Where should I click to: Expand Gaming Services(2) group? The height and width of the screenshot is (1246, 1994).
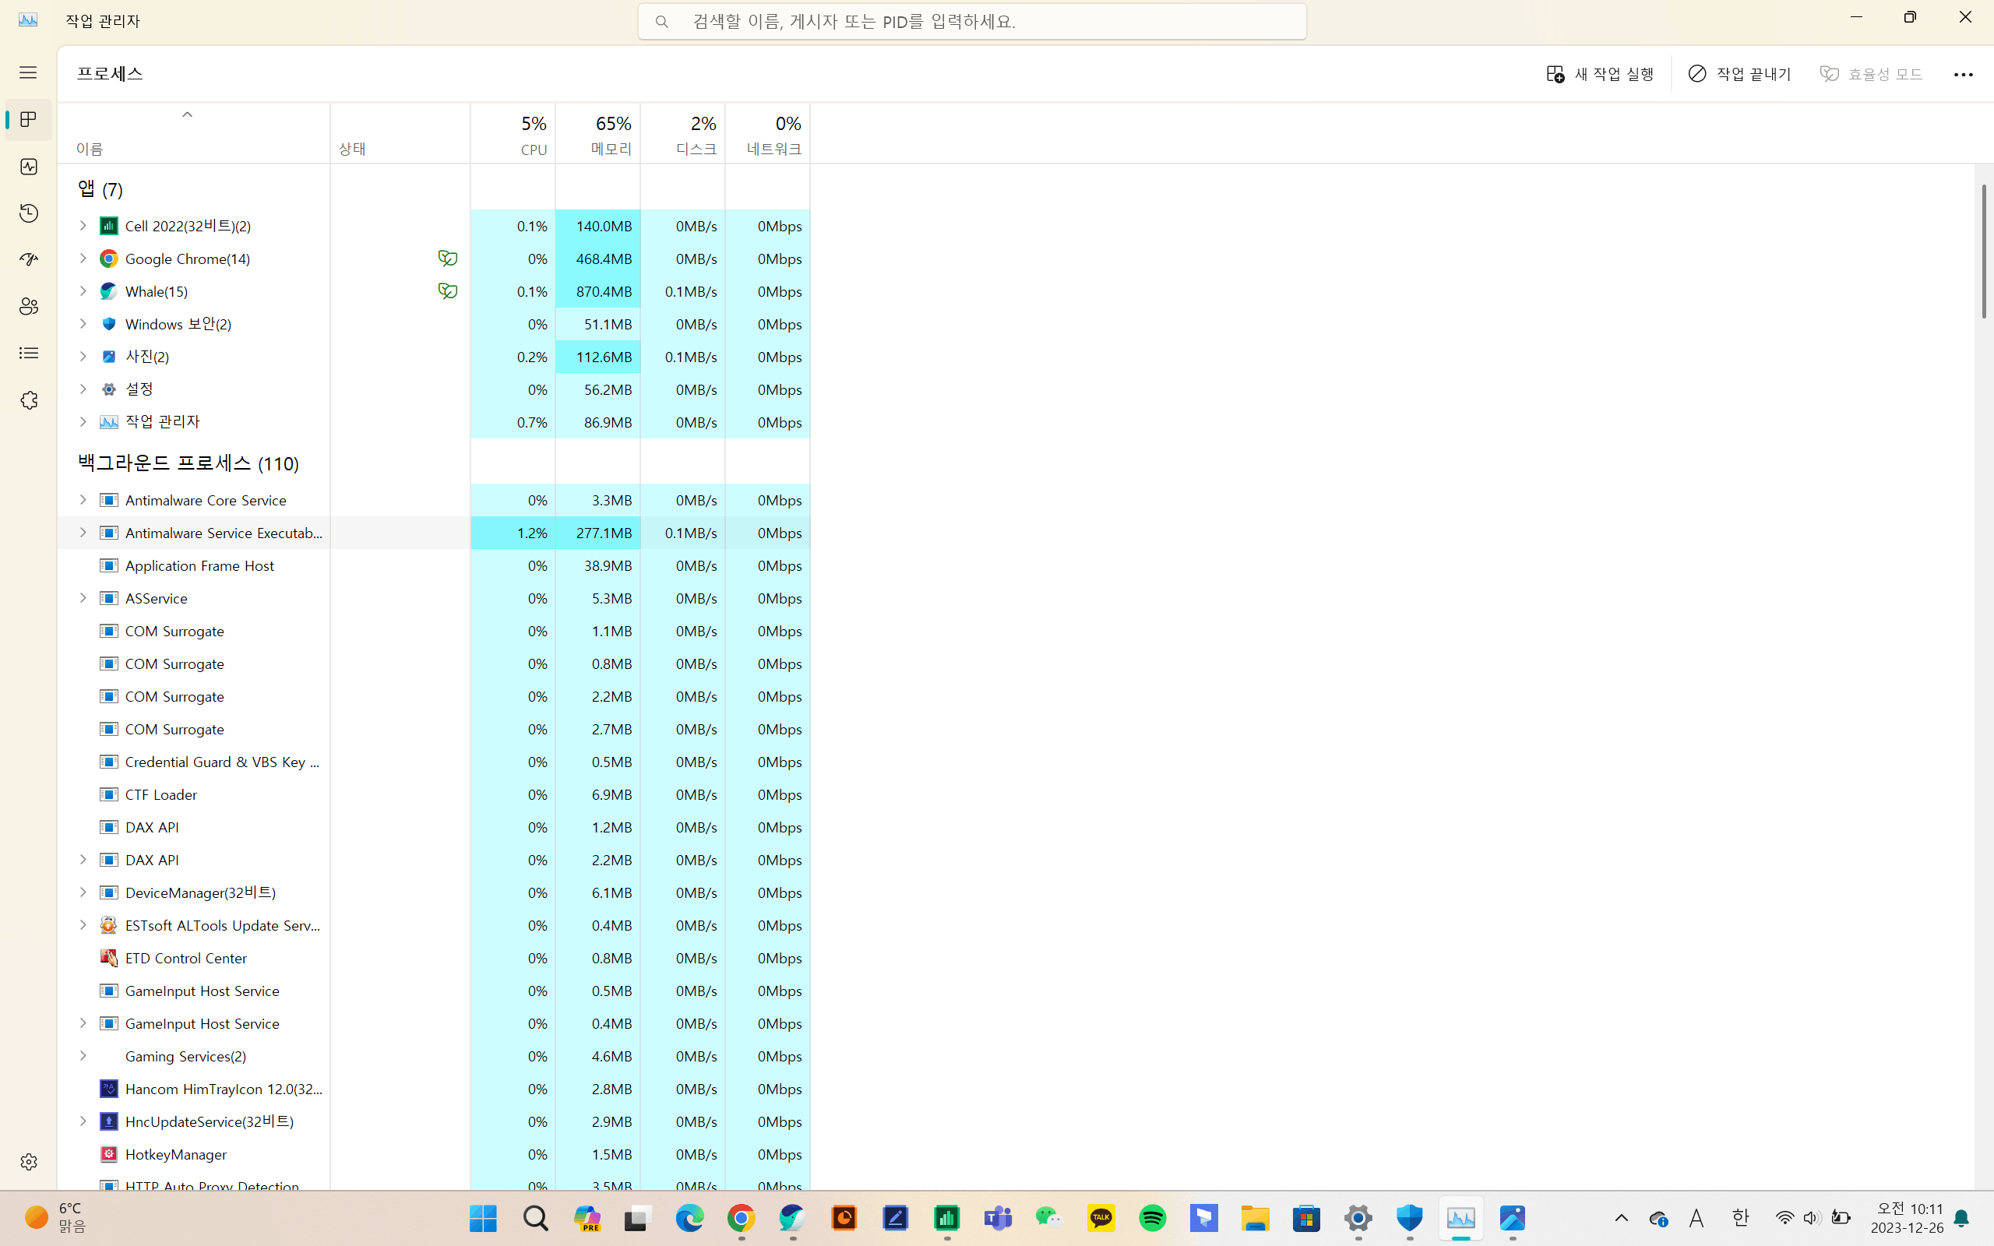83,1056
